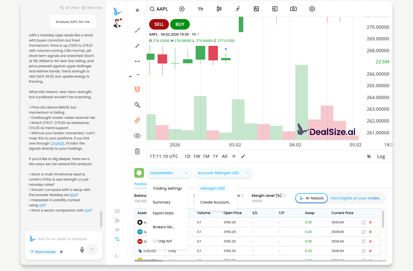Screen dimensions: 413x271
Task: Close the Apple position in first row
Action: (370, 222)
